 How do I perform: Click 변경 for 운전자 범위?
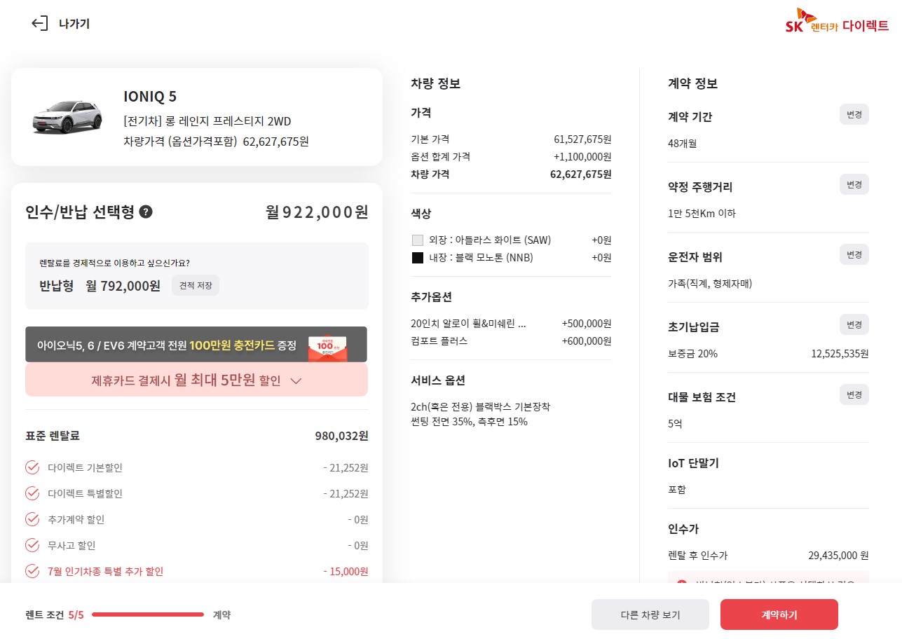[854, 254]
